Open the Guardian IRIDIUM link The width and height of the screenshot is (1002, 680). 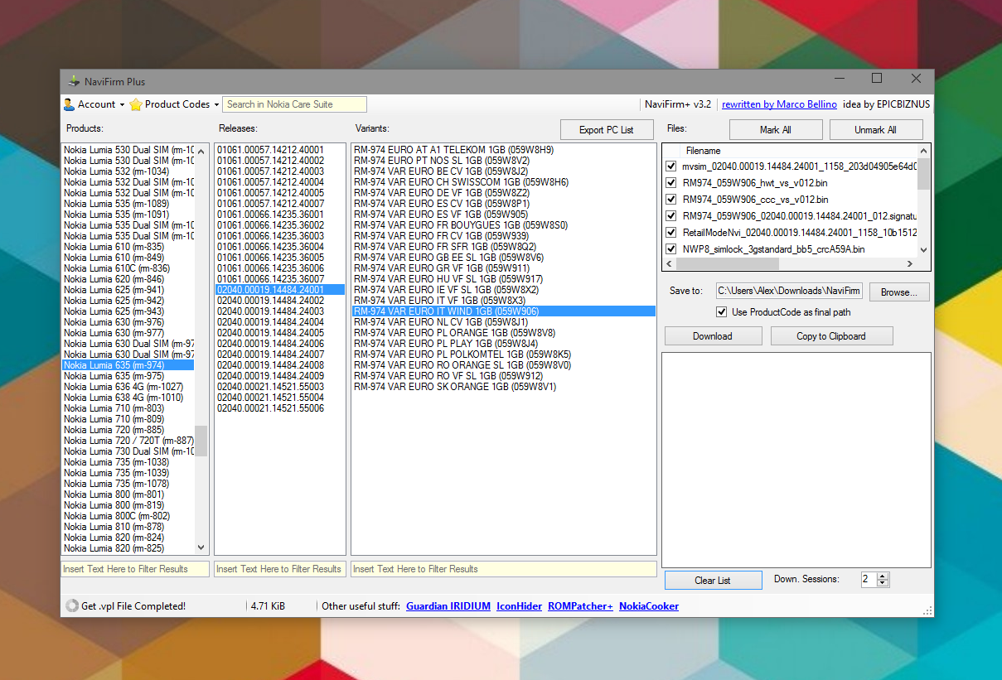[448, 606]
